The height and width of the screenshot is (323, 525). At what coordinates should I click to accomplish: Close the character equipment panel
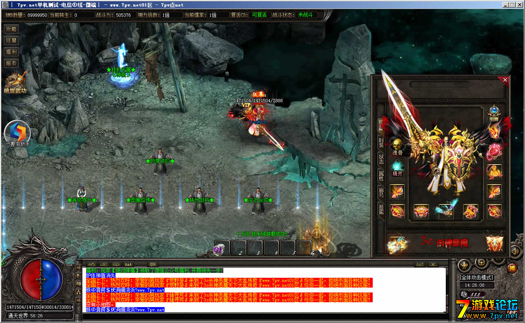[x=505, y=80]
